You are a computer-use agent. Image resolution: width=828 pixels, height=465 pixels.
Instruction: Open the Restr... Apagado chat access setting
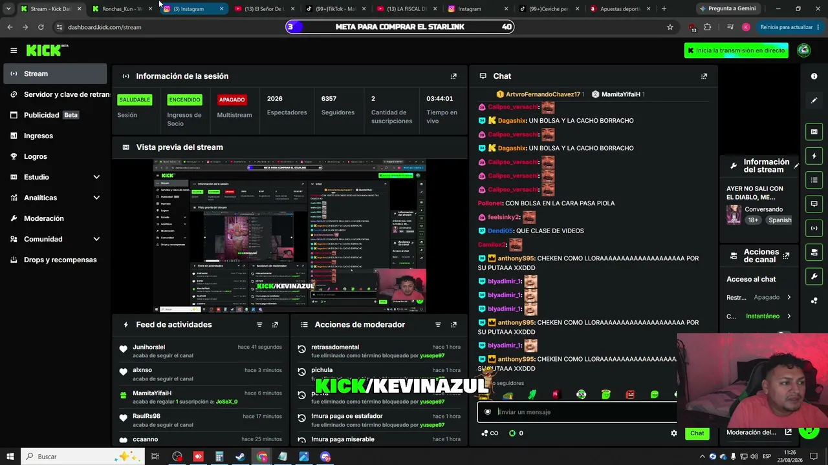coord(759,298)
